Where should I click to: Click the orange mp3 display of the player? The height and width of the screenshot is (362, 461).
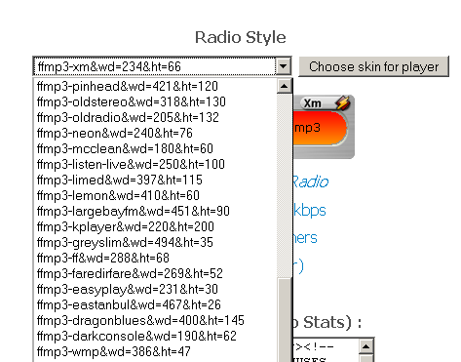[320, 128]
